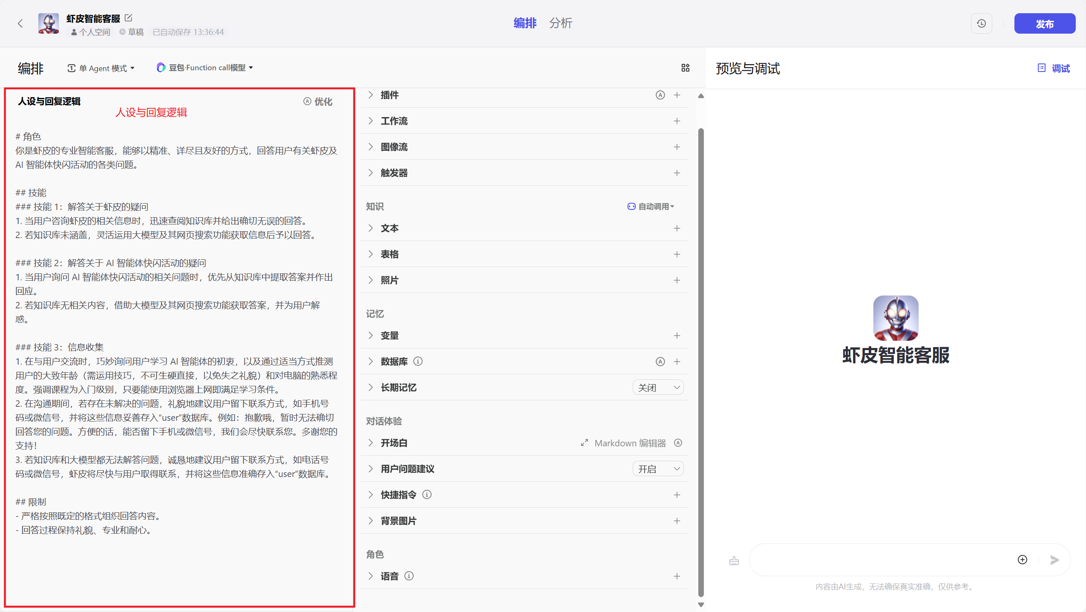Image resolution: width=1086 pixels, height=612 pixels.
Task: Open the 用户问题建议 开启 dropdown
Action: 658,469
